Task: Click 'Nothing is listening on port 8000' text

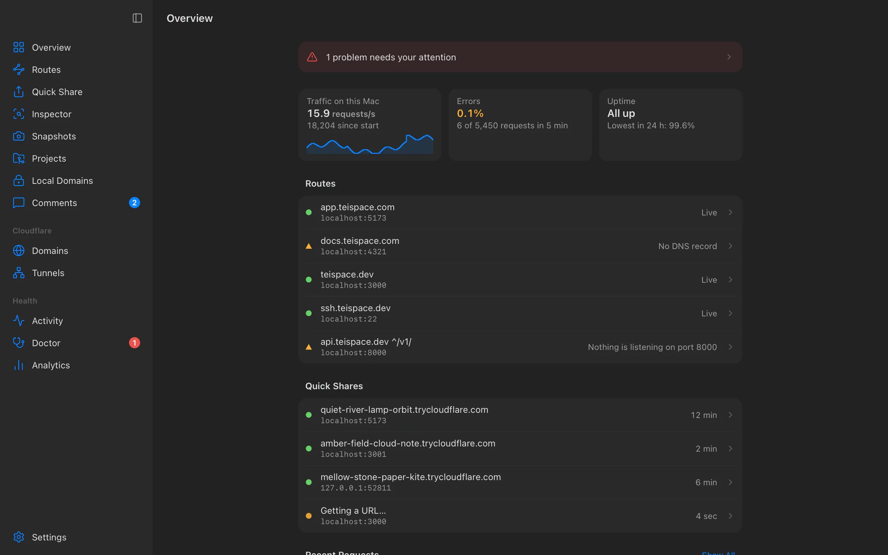Action: pyautogui.click(x=652, y=347)
